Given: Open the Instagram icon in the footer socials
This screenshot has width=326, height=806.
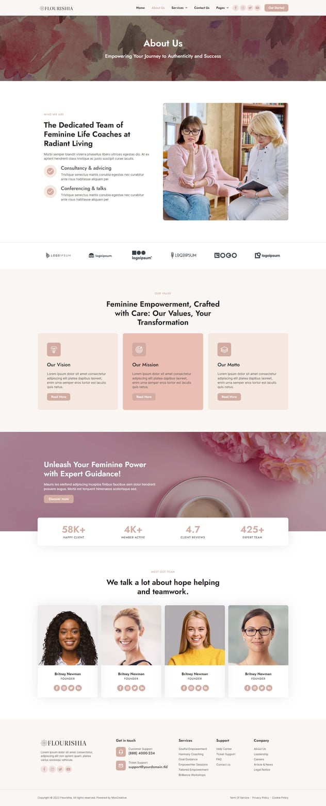Looking at the screenshot, I should [x=52, y=769].
